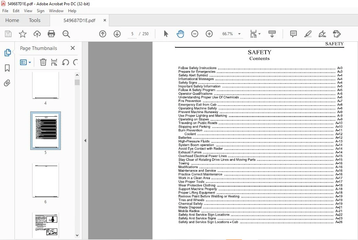Viewport: 358px width, 240px height.
Task: Switch to the Home tab
Action: tap(12, 20)
